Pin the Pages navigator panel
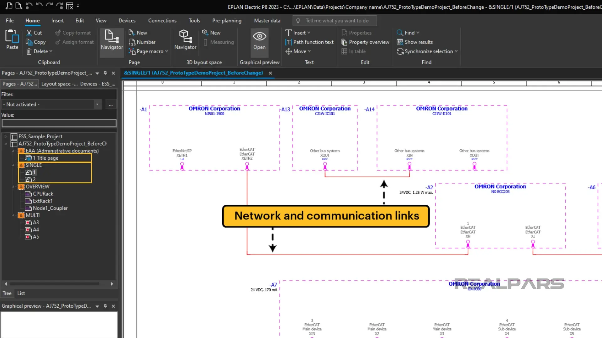602x338 pixels. pos(105,73)
